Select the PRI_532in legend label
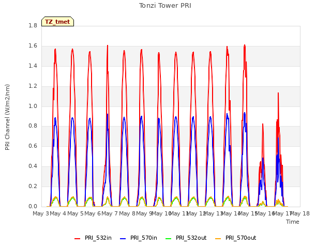The width and height of the screenshot is (331, 248). (x=98, y=238)
